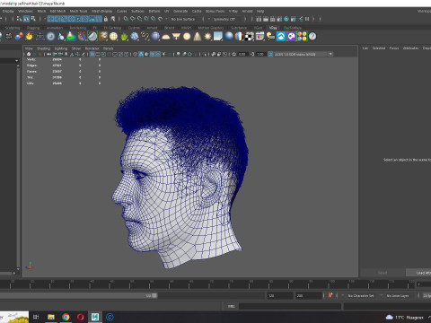The width and height of the screenshot is (431, 323).
Task: Click the Load Attributes button
Action: click(418, 273)
